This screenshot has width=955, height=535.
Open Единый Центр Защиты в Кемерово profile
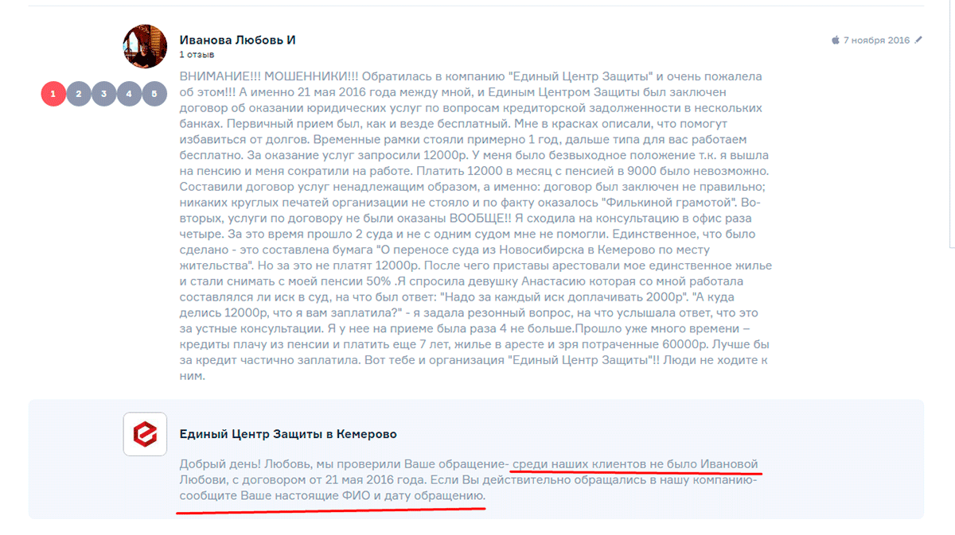[288, 434]
